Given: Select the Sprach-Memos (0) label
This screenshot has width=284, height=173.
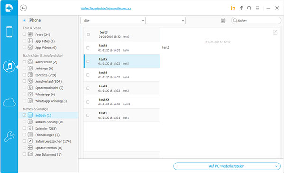Looking at the screenshot, I should coord(49,148).
